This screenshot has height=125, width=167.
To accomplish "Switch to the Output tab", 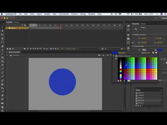I will 16,22.
